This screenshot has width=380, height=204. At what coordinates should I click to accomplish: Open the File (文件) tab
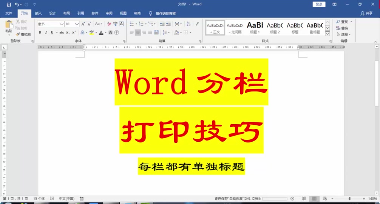tap(9, 13)
